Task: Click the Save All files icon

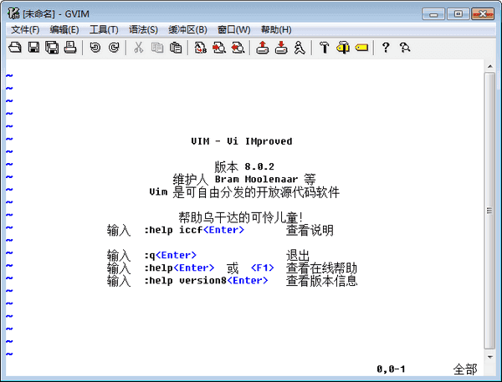Action: (x=52, y=48)
